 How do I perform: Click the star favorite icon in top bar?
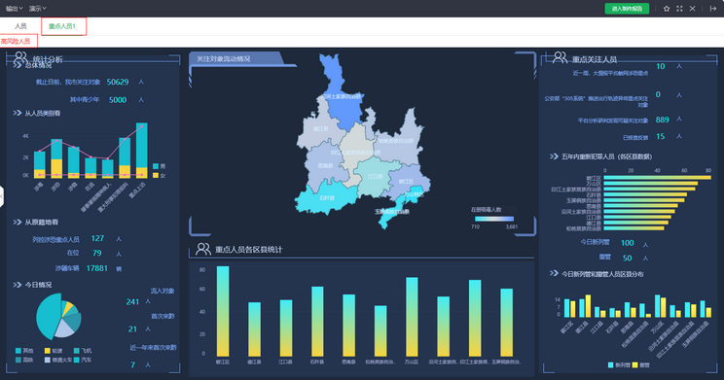pos(667,9)
